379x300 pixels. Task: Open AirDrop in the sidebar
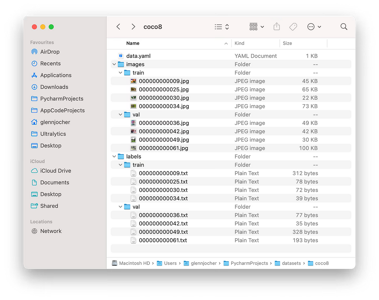point(50,52)
